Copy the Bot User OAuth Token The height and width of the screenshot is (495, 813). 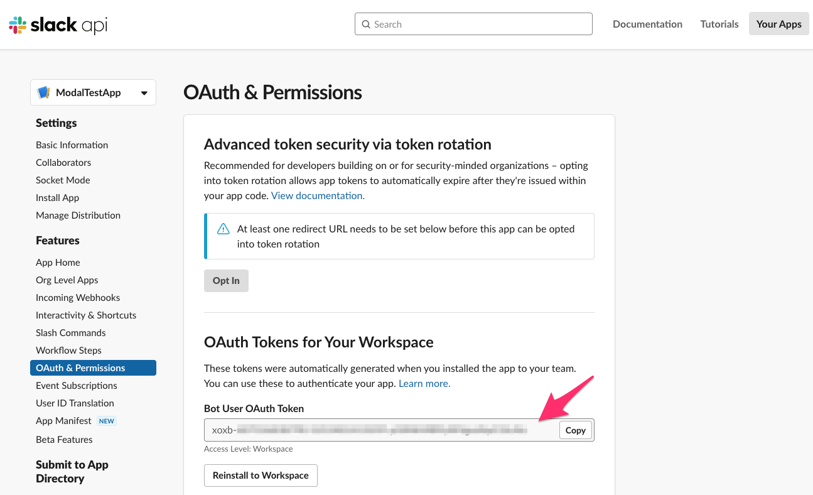(575, 430)
